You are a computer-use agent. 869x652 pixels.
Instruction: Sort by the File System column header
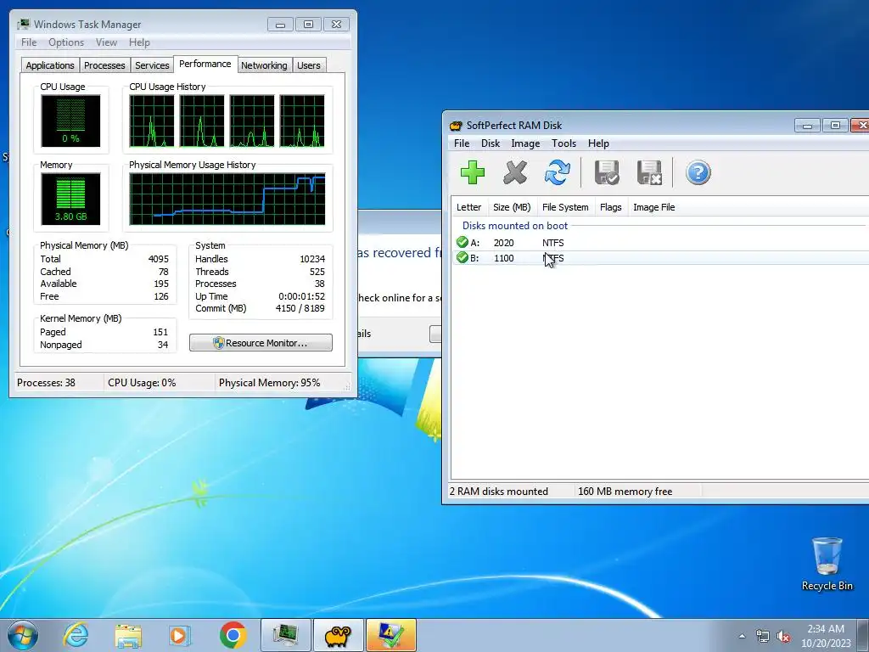pos(565,207)
